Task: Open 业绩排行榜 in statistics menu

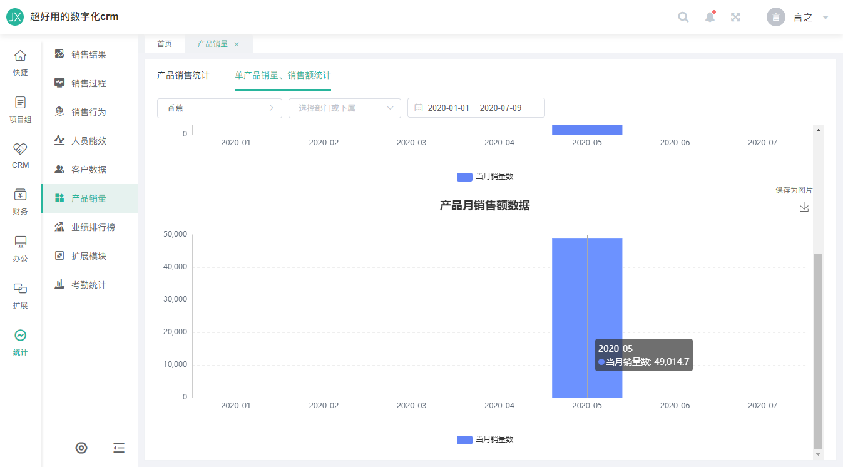Action: 93,227
